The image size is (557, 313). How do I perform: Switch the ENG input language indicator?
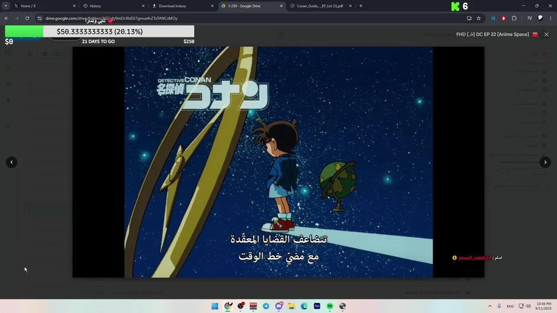coord(510,306)
